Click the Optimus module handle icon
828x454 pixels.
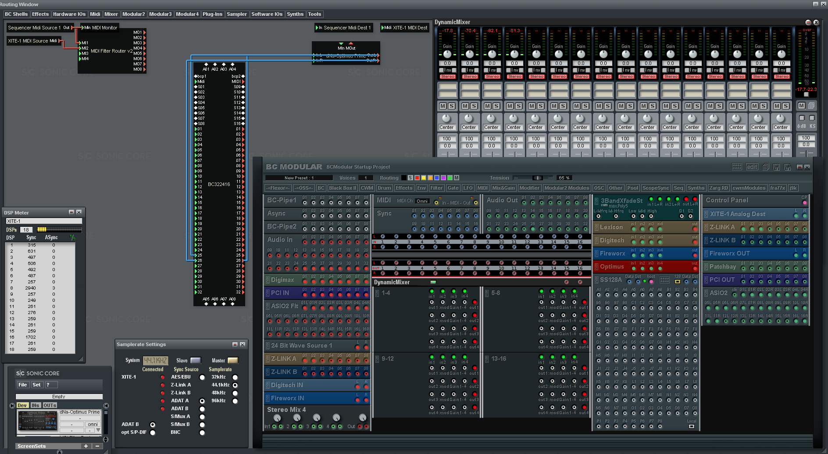(596, 266)
